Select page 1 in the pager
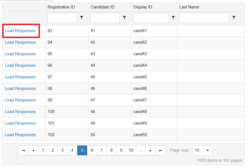Image resolution: width=248 pixels, height=168 pixels. (43, 151)
